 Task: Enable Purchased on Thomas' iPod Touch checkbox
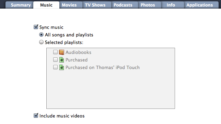tap(55, 67)
